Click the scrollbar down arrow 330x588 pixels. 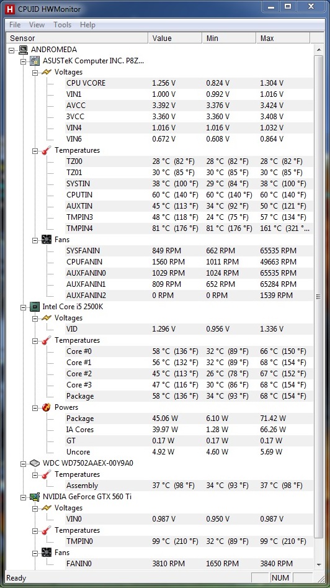point(319,565)
